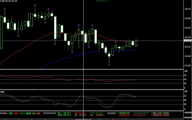Select the M15 signal label
The height and width of the screenshot is (120, 192).
[22, 113]
